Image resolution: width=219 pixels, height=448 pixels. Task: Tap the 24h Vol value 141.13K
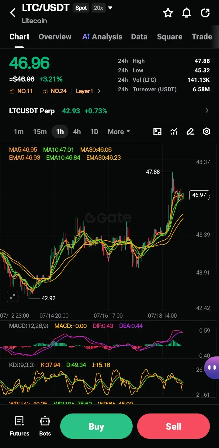pyautogui.click(x=199, y=80)
